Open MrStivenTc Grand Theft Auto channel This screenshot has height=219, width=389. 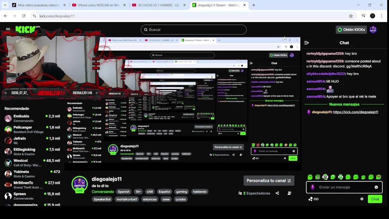point(32,185)
